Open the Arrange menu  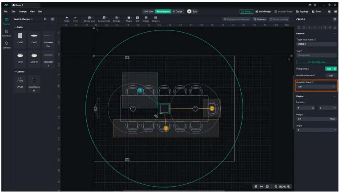(22, 11)
